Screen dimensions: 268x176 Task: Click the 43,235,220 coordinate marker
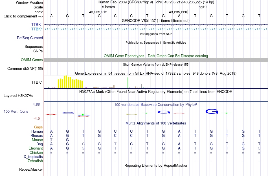click(x=178, y=12)
